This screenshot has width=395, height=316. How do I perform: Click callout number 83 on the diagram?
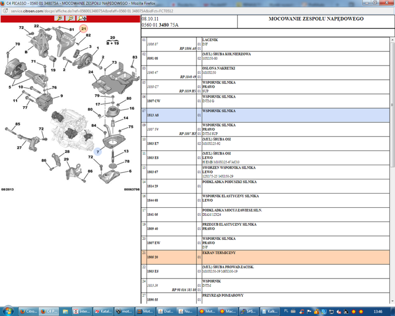135,57
